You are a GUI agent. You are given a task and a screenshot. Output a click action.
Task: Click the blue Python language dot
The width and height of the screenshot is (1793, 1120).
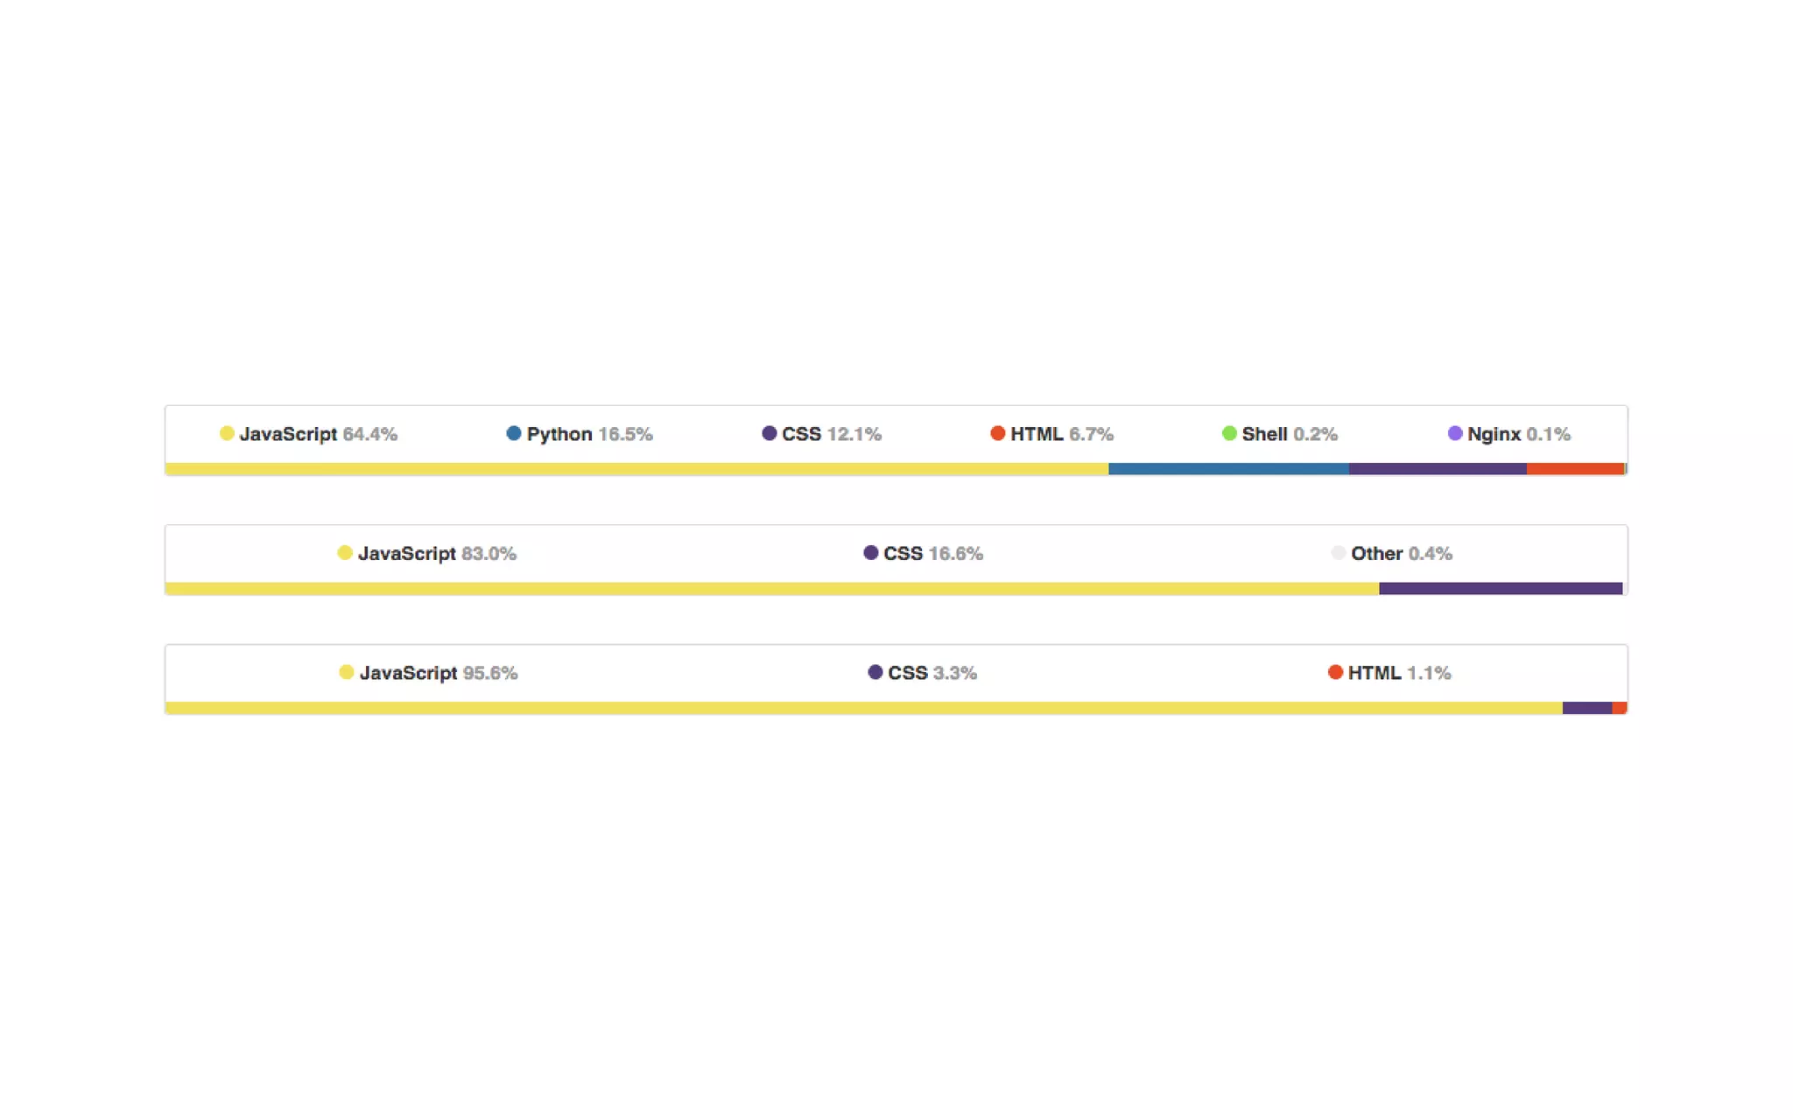point(514,433)
